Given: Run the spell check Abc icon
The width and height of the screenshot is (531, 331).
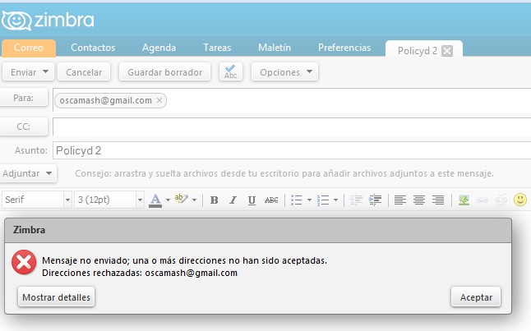Looking at the screenshot, I should [x=231, y=71].
